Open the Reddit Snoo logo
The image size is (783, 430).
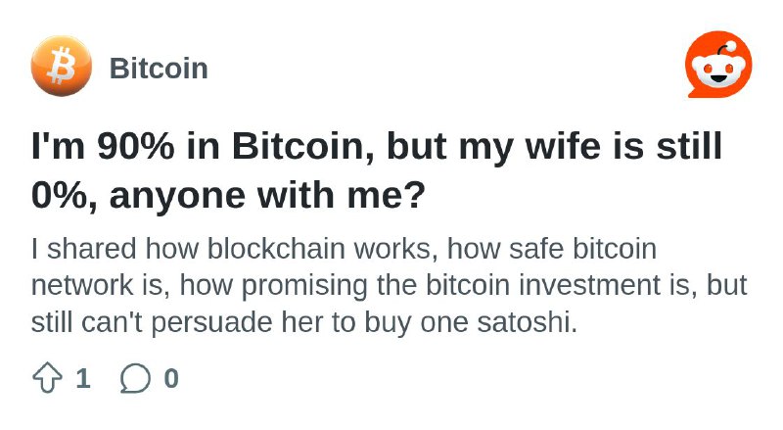coord(718,65)
